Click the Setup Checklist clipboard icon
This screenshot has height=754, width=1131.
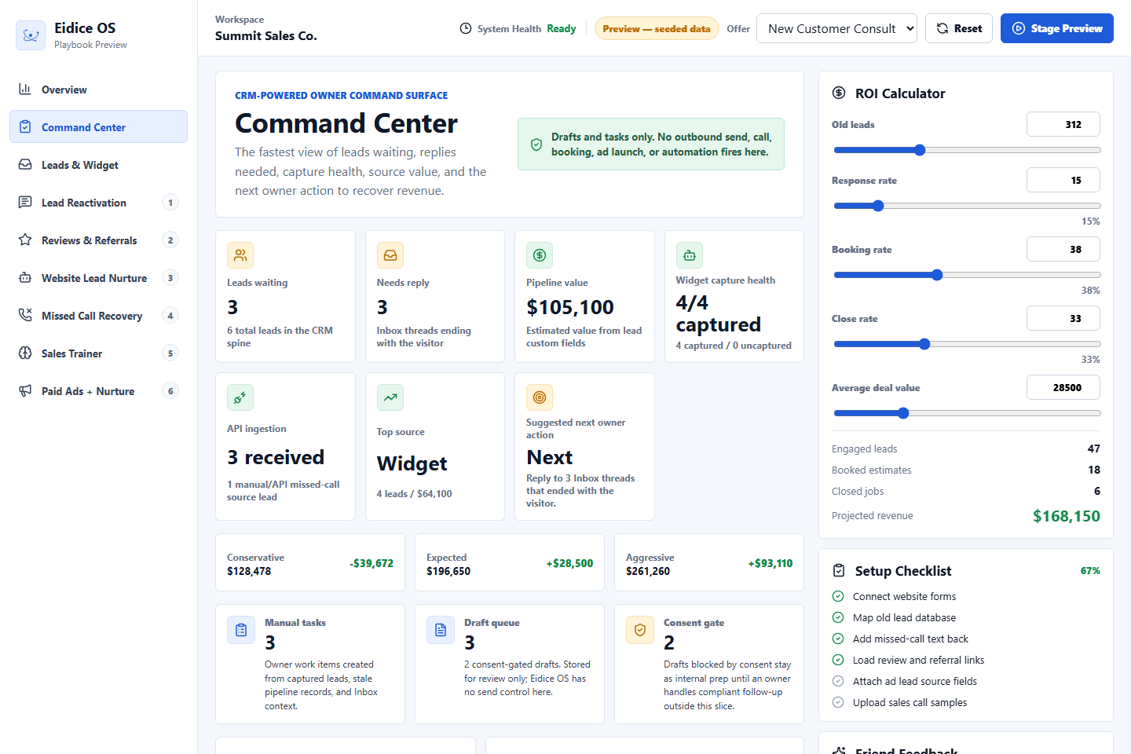839,570
